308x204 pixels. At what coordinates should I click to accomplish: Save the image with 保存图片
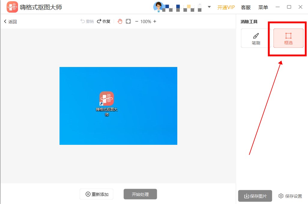pyautogui.click(x=255, y=196)
